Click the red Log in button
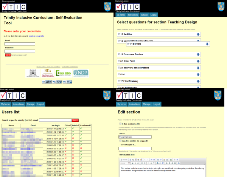The height and width of the screenshot is (177, 227). (x=8, y=55)
